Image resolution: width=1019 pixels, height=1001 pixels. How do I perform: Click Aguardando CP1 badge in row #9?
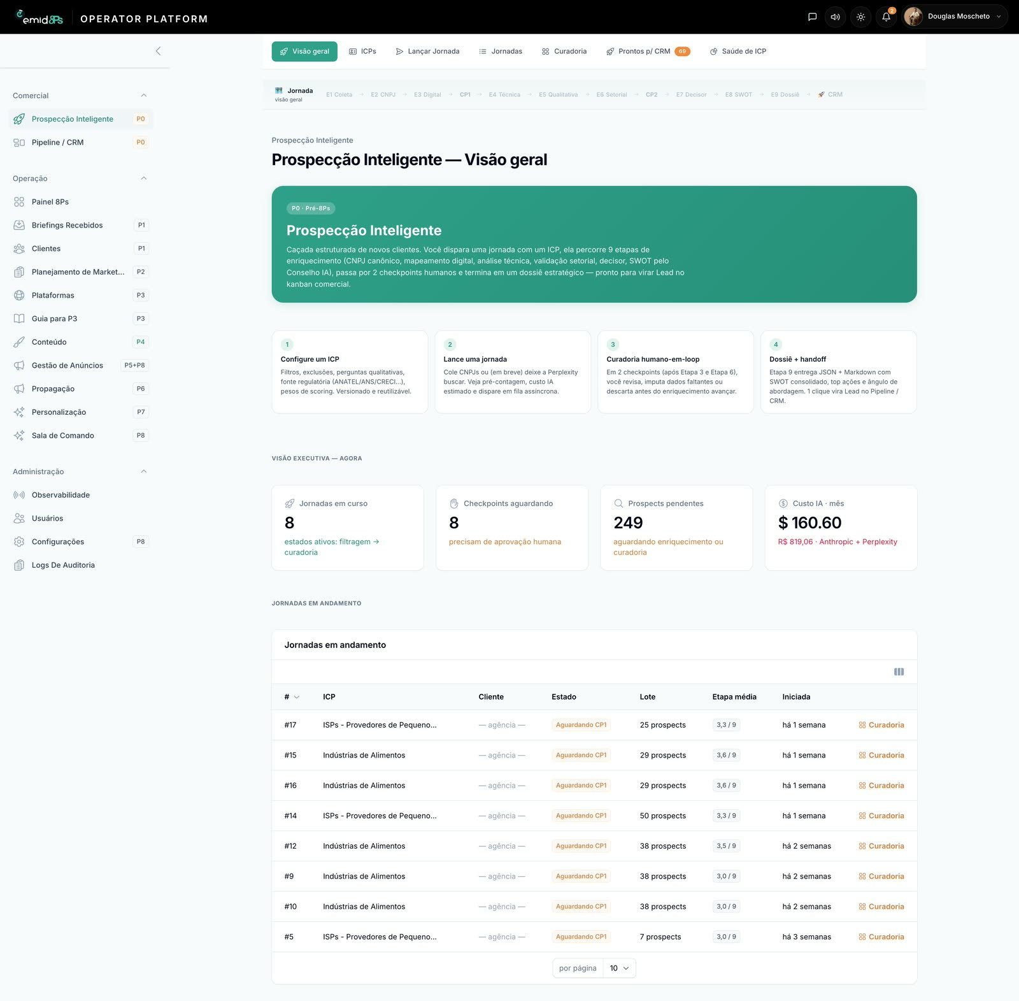tap(581, 877)
